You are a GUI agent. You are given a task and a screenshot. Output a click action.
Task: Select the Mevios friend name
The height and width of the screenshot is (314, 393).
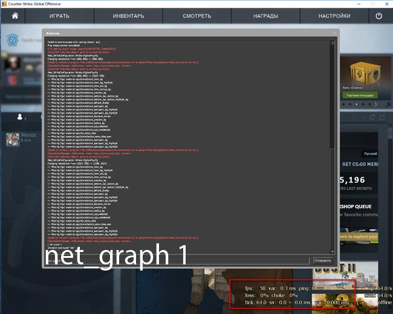tap(28, 135)
